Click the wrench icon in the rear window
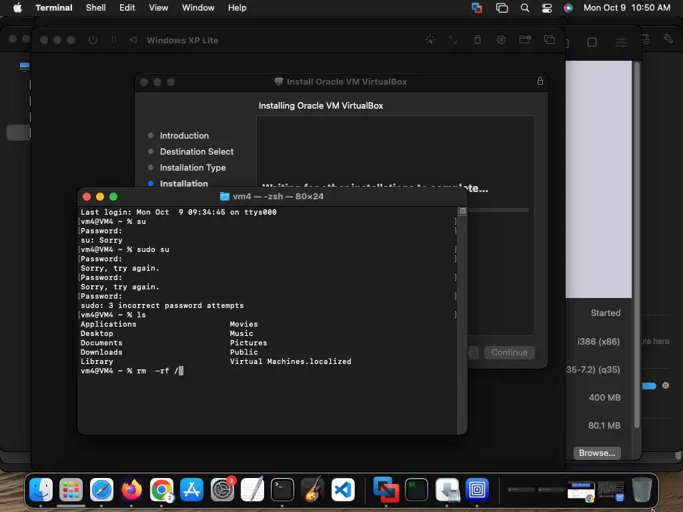This screenshot has width=683, height=512. 668,39
